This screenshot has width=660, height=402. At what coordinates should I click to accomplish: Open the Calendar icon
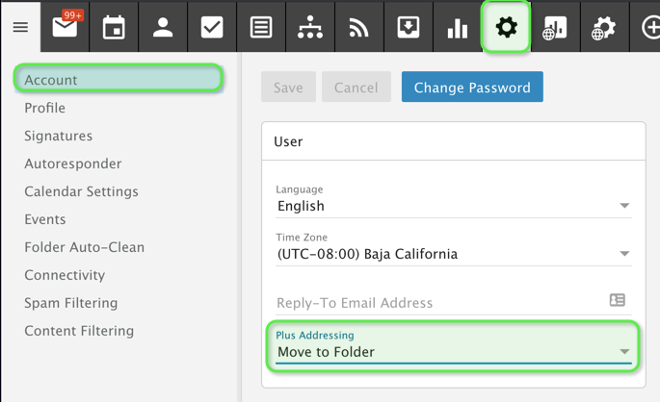pos(114,27)
